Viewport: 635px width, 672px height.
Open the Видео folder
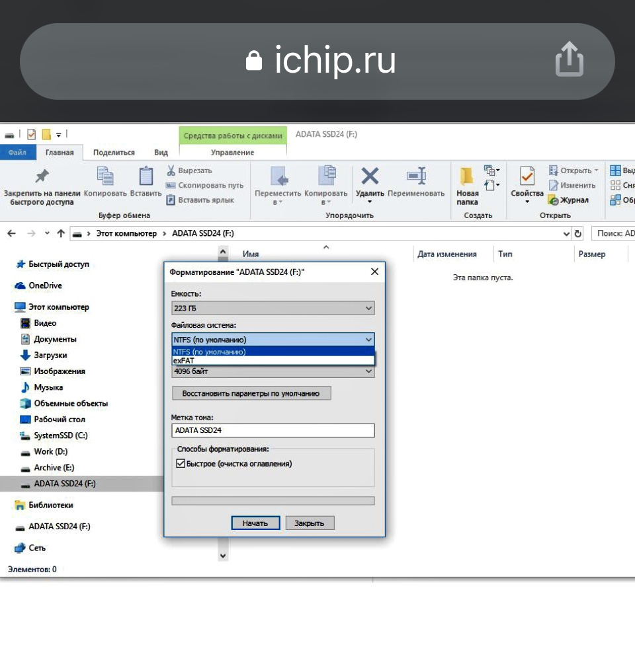tap(38, 323)
